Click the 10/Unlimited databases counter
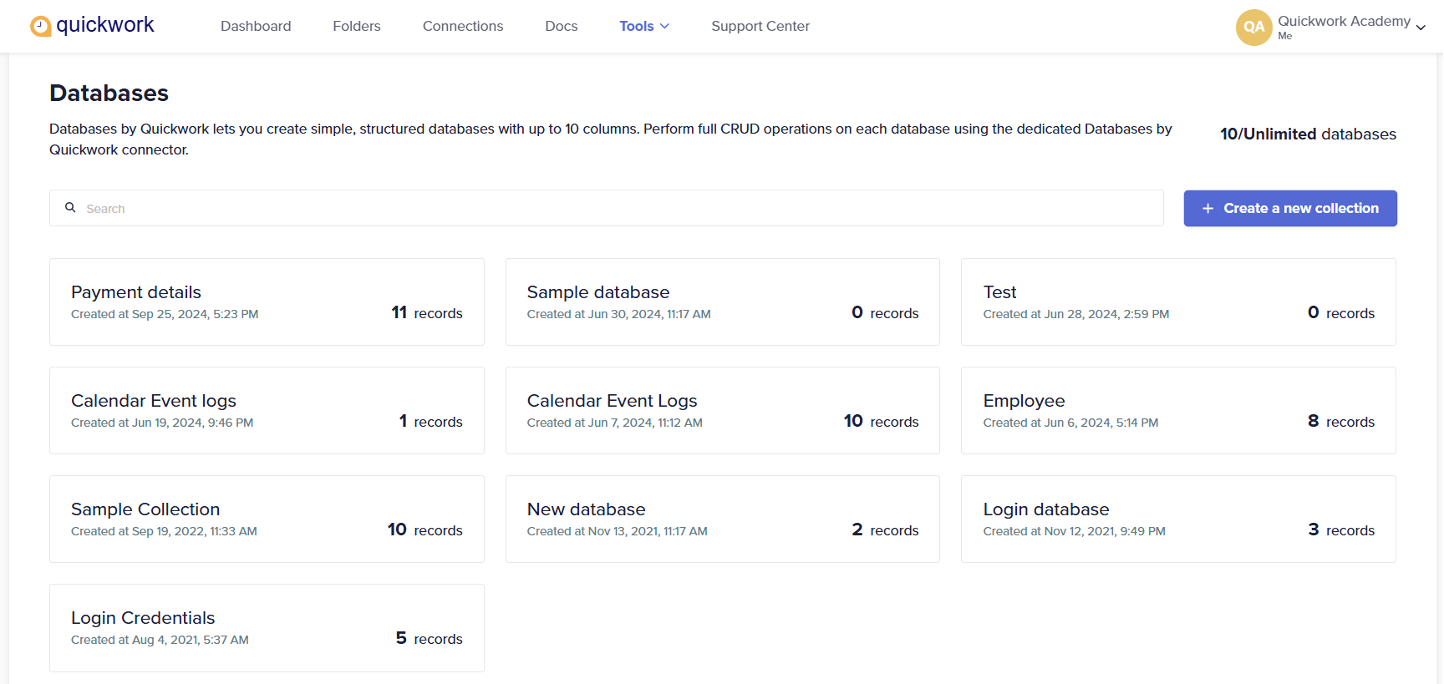The image size is (1444, 684). coord(1308,134)
